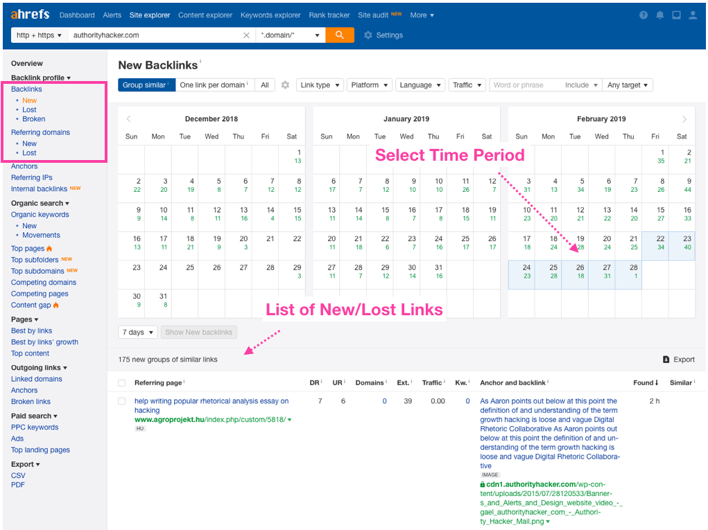Open Dashboard in top navigation
This screenshot has height=530, width=708.
click(x=77, y=15)
